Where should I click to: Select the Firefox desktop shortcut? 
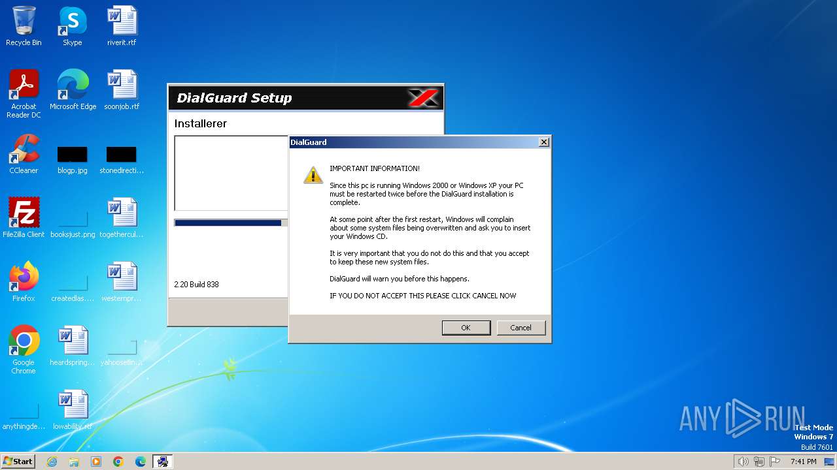tap(24, 283)
